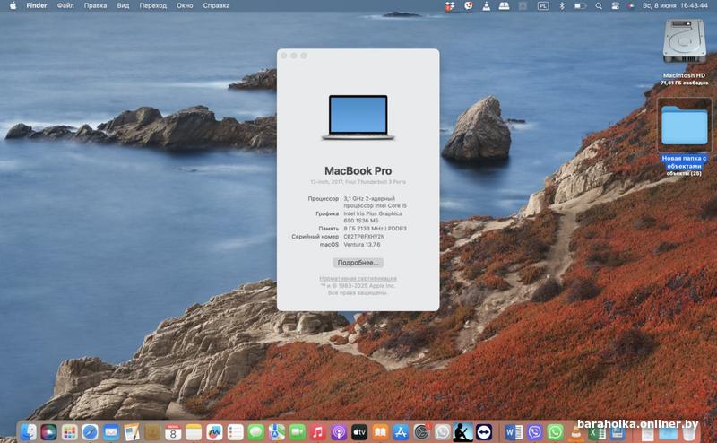Open the Нормативная сертификация link

[x=358, y=278]
